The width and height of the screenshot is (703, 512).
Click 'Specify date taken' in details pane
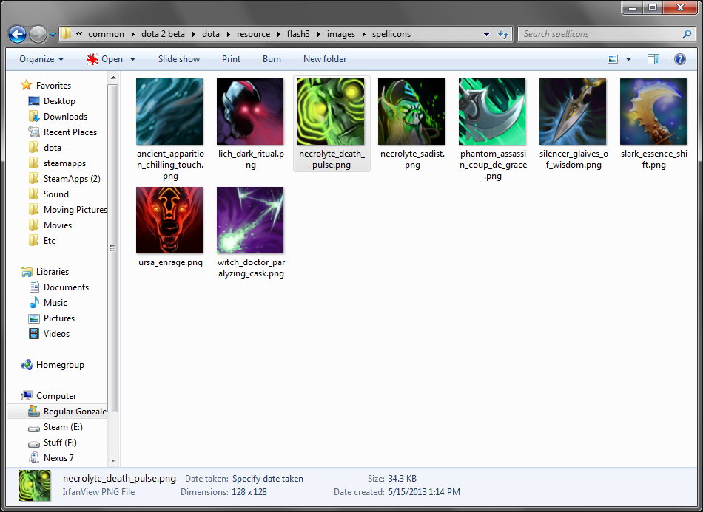[x=268, y=479]
